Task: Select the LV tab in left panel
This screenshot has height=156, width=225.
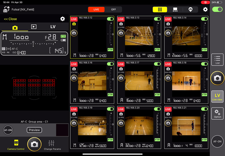Action: [53, 27]
